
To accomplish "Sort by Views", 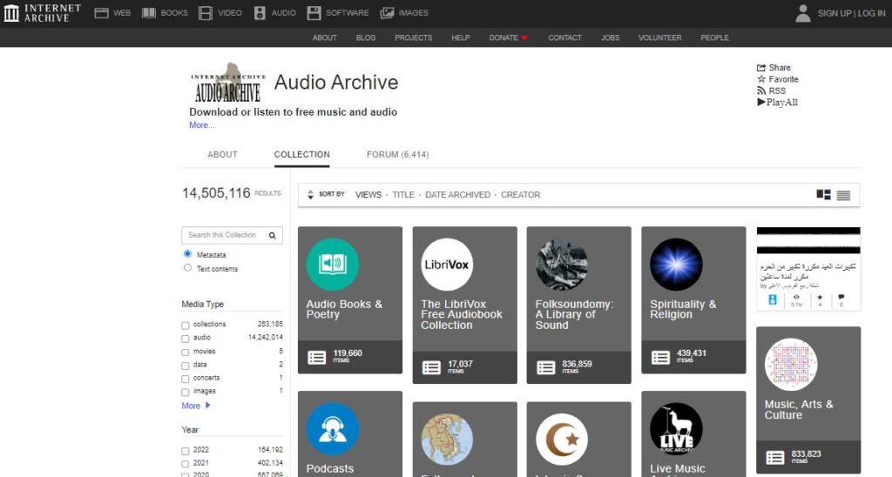I will pos(368,194).
